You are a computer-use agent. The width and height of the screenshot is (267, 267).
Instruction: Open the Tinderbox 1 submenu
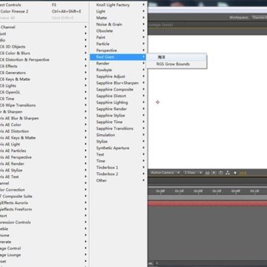tap(119, 168)
